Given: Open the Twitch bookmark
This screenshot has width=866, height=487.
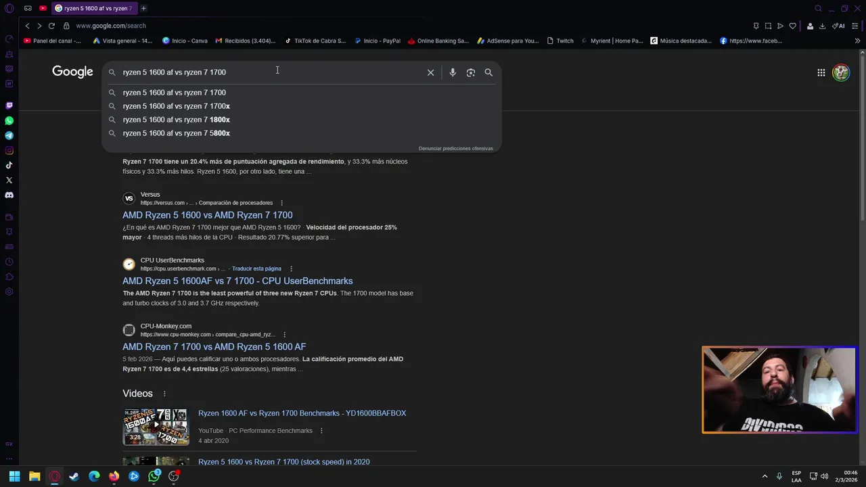Looking at the screenshot, I should click(x=560, y=41).
